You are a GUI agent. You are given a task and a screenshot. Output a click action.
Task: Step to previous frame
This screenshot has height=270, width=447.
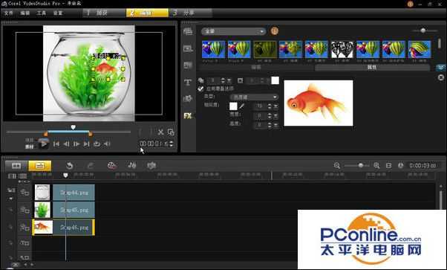[66, 144]
